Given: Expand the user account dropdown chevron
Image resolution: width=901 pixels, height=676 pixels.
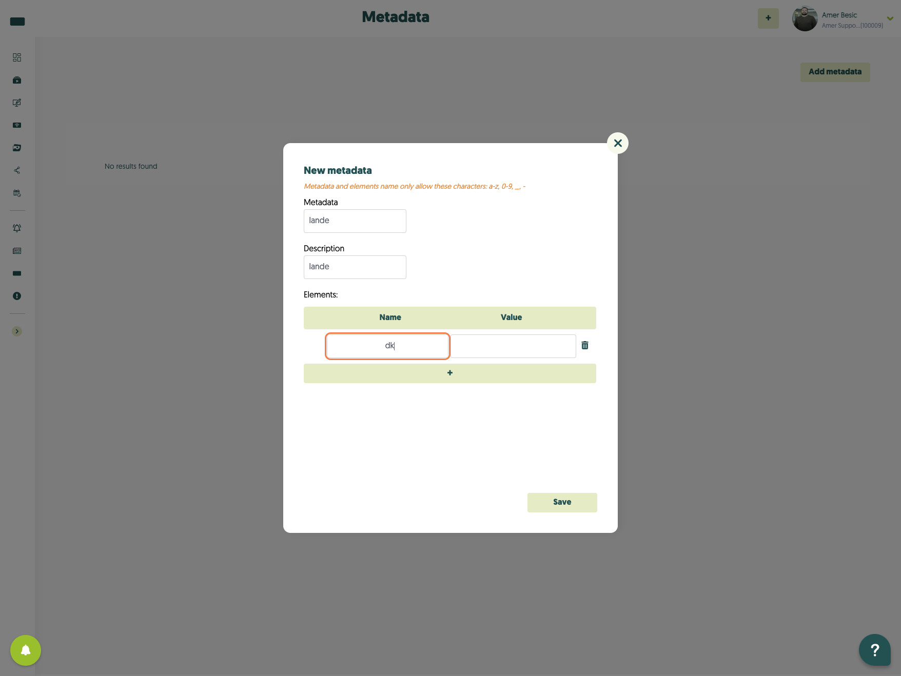Looking at the screenshot, I should point(890,18).
